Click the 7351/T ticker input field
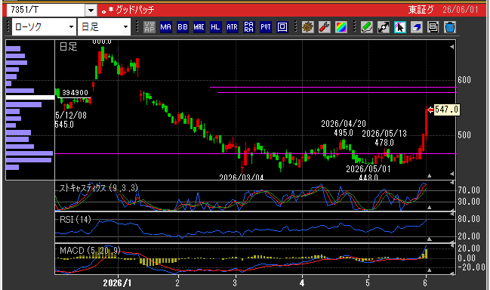The width and height of the screenshot is (490, 290). coord(46,10)
